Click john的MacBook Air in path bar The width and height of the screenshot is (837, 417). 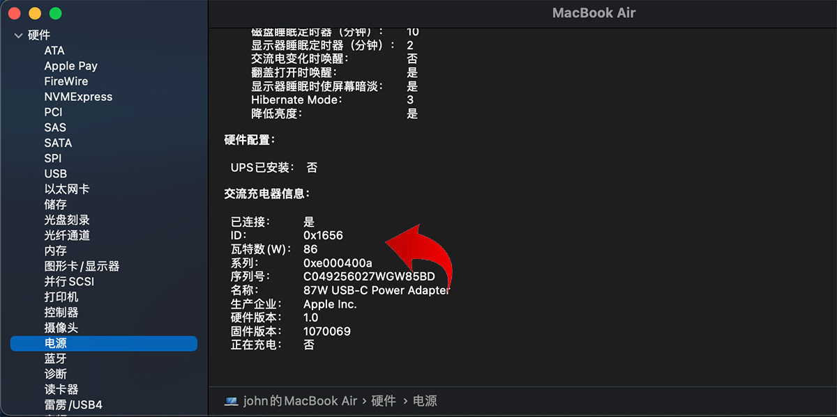(300, 401)
